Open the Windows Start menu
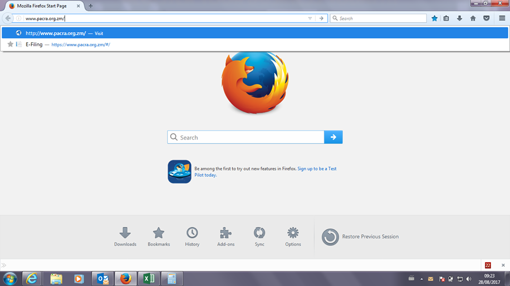This screenshot has height=286, width=510. click(10, 279)
